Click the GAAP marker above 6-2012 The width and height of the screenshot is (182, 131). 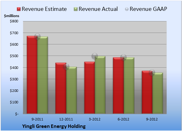(123, 57)
